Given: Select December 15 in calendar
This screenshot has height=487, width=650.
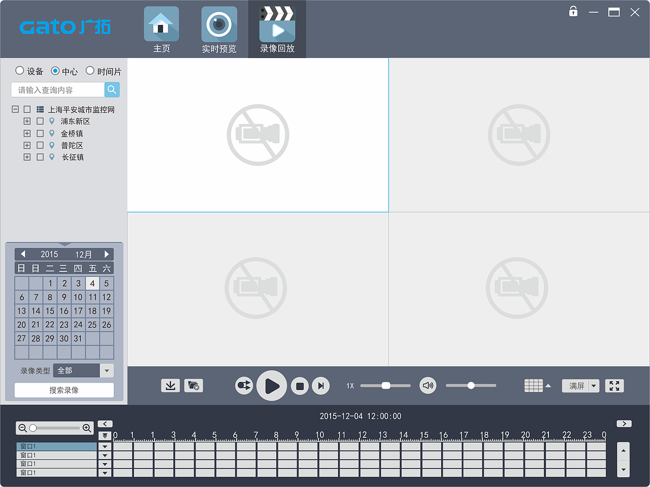Looking at the screenshot, I should pyautogui.click(x=50, y=311).
